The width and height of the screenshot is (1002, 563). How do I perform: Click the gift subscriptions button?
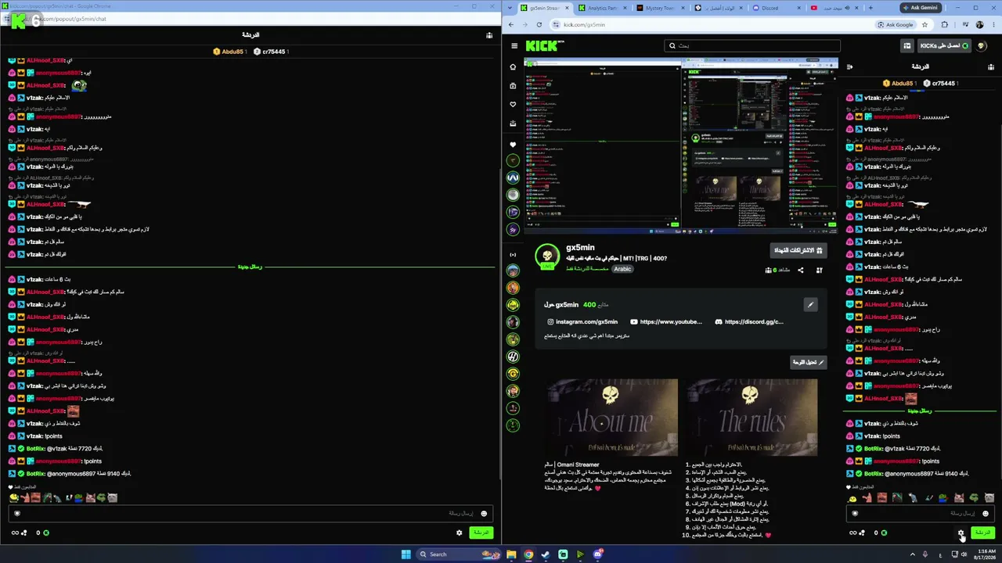coord(798,250)
